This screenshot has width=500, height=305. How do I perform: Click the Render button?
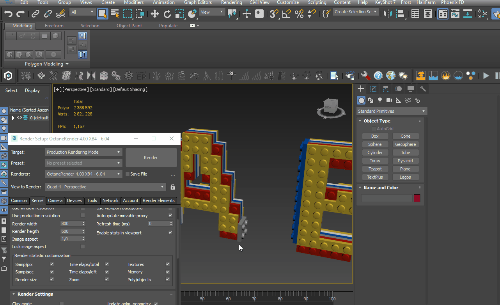tap(151, 158)
